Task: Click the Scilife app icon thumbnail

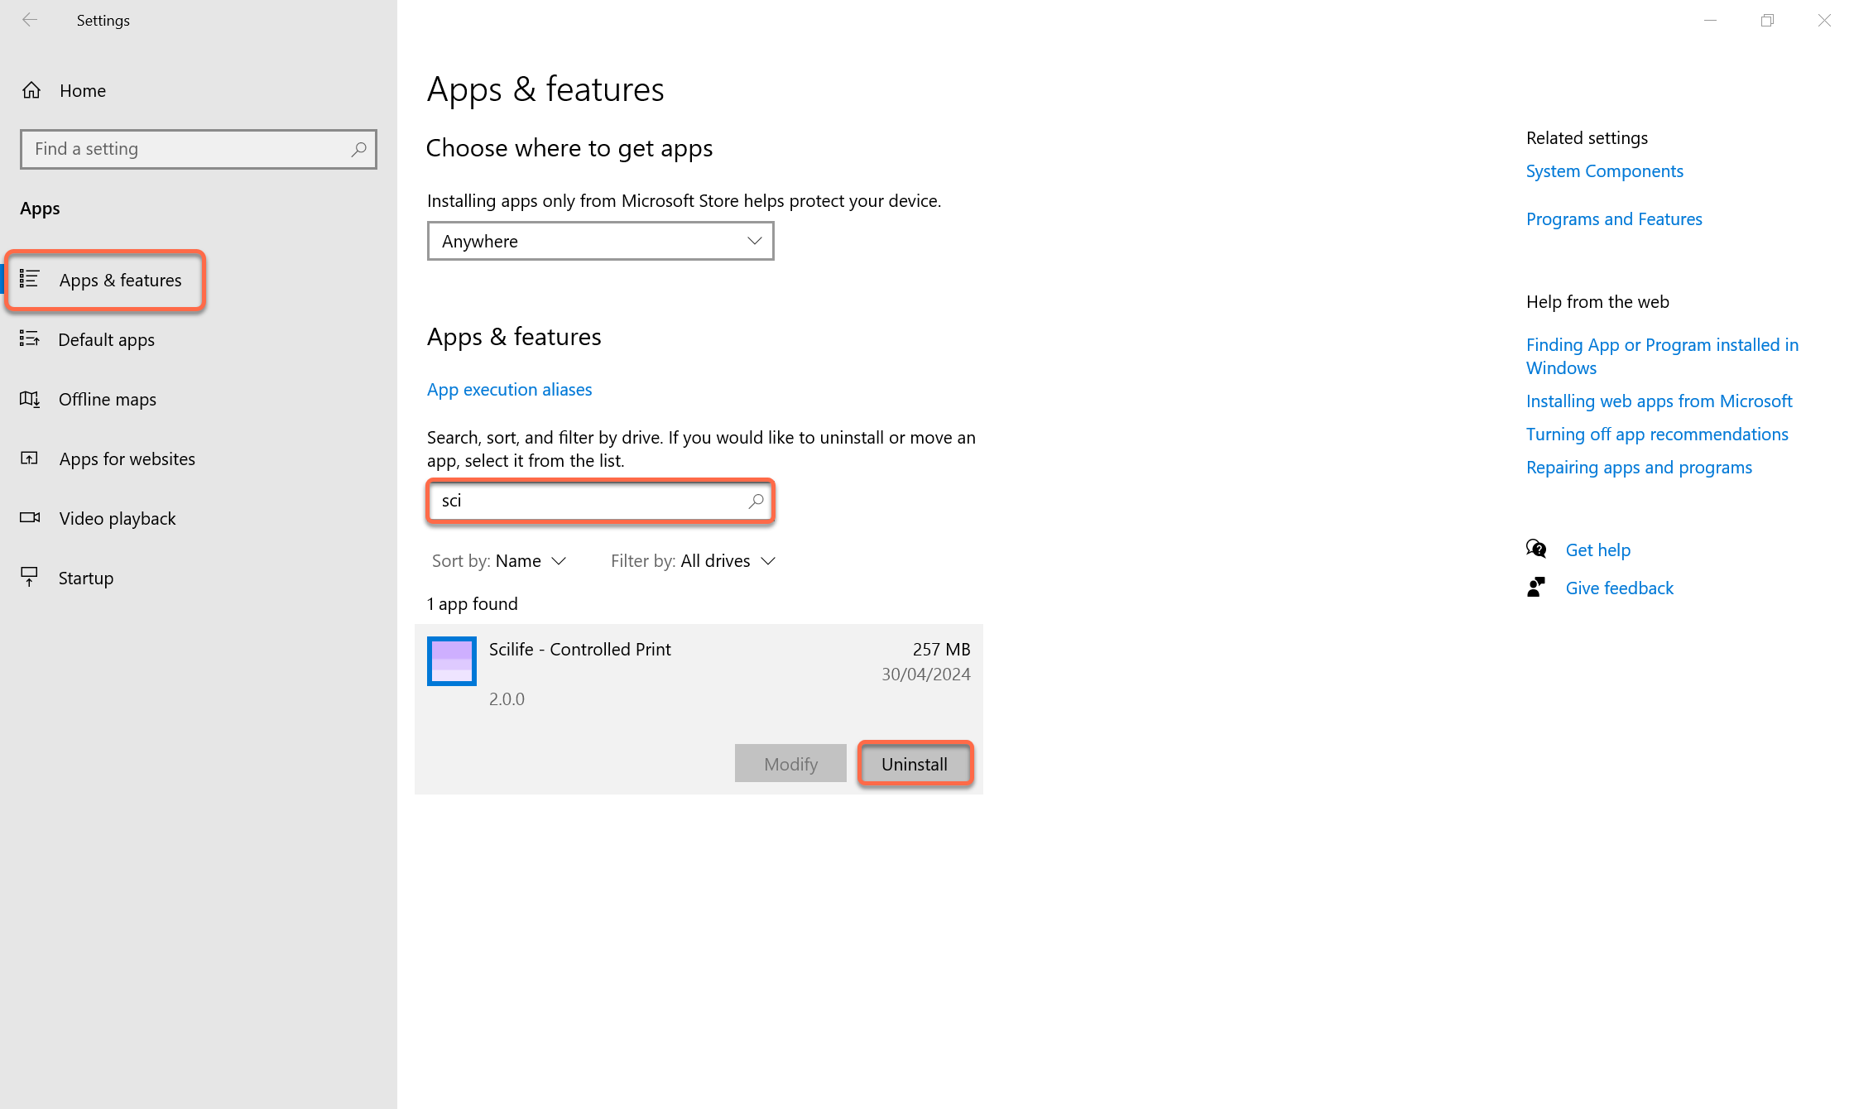Action: point(452,661)
